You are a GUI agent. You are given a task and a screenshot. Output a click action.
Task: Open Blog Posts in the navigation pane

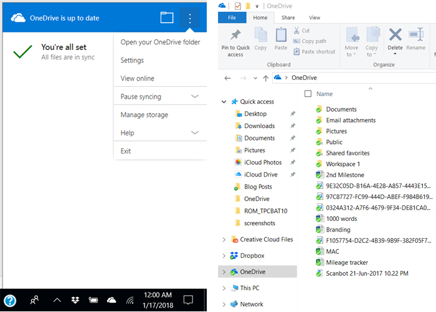[x=258, y=187]
